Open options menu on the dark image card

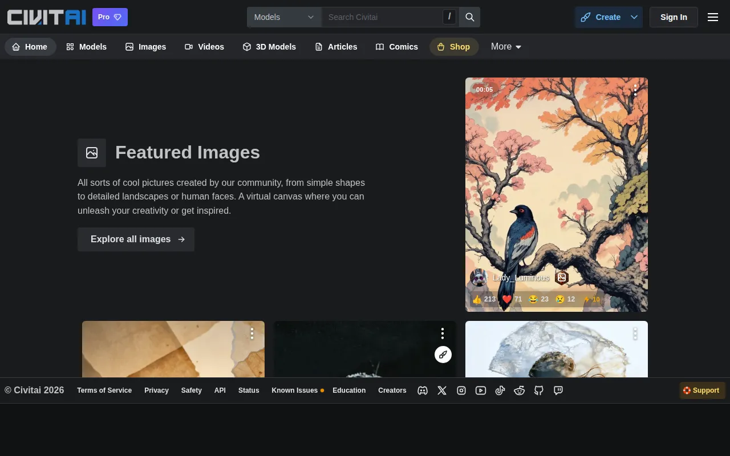[443, 333]
